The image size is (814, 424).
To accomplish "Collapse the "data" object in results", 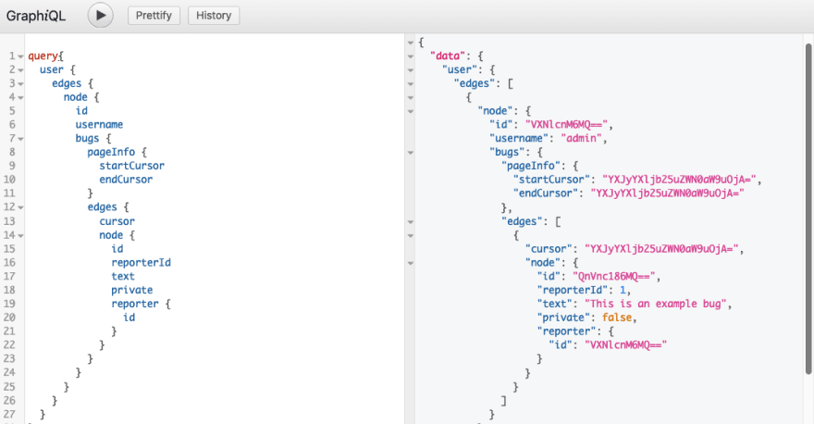I will pyautogui.click(x=410, y=56).
